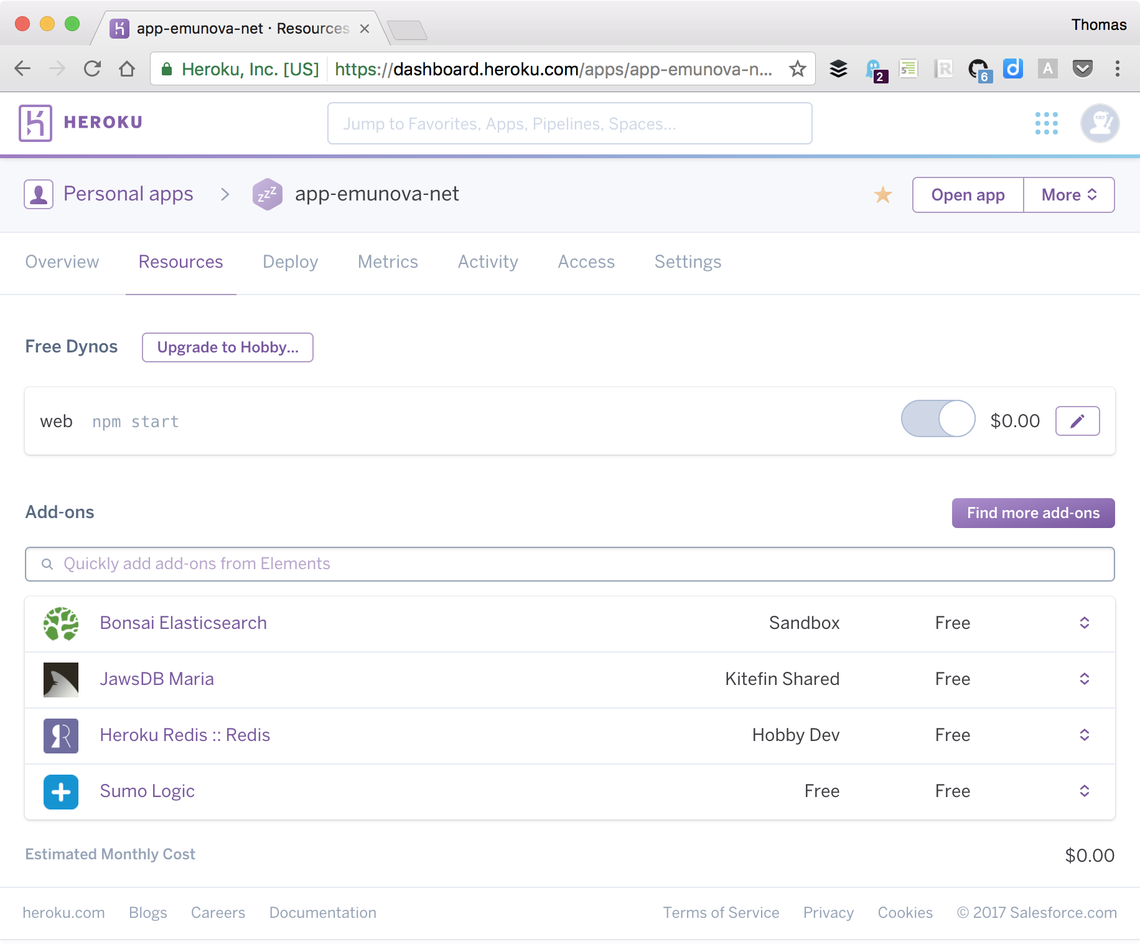Open the Settings tab
The width and height of the screenshot is (1140, 944).
pos(688,262)
